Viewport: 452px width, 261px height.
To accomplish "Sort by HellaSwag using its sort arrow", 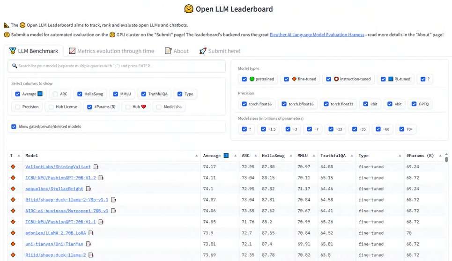I will coord(291,156).
